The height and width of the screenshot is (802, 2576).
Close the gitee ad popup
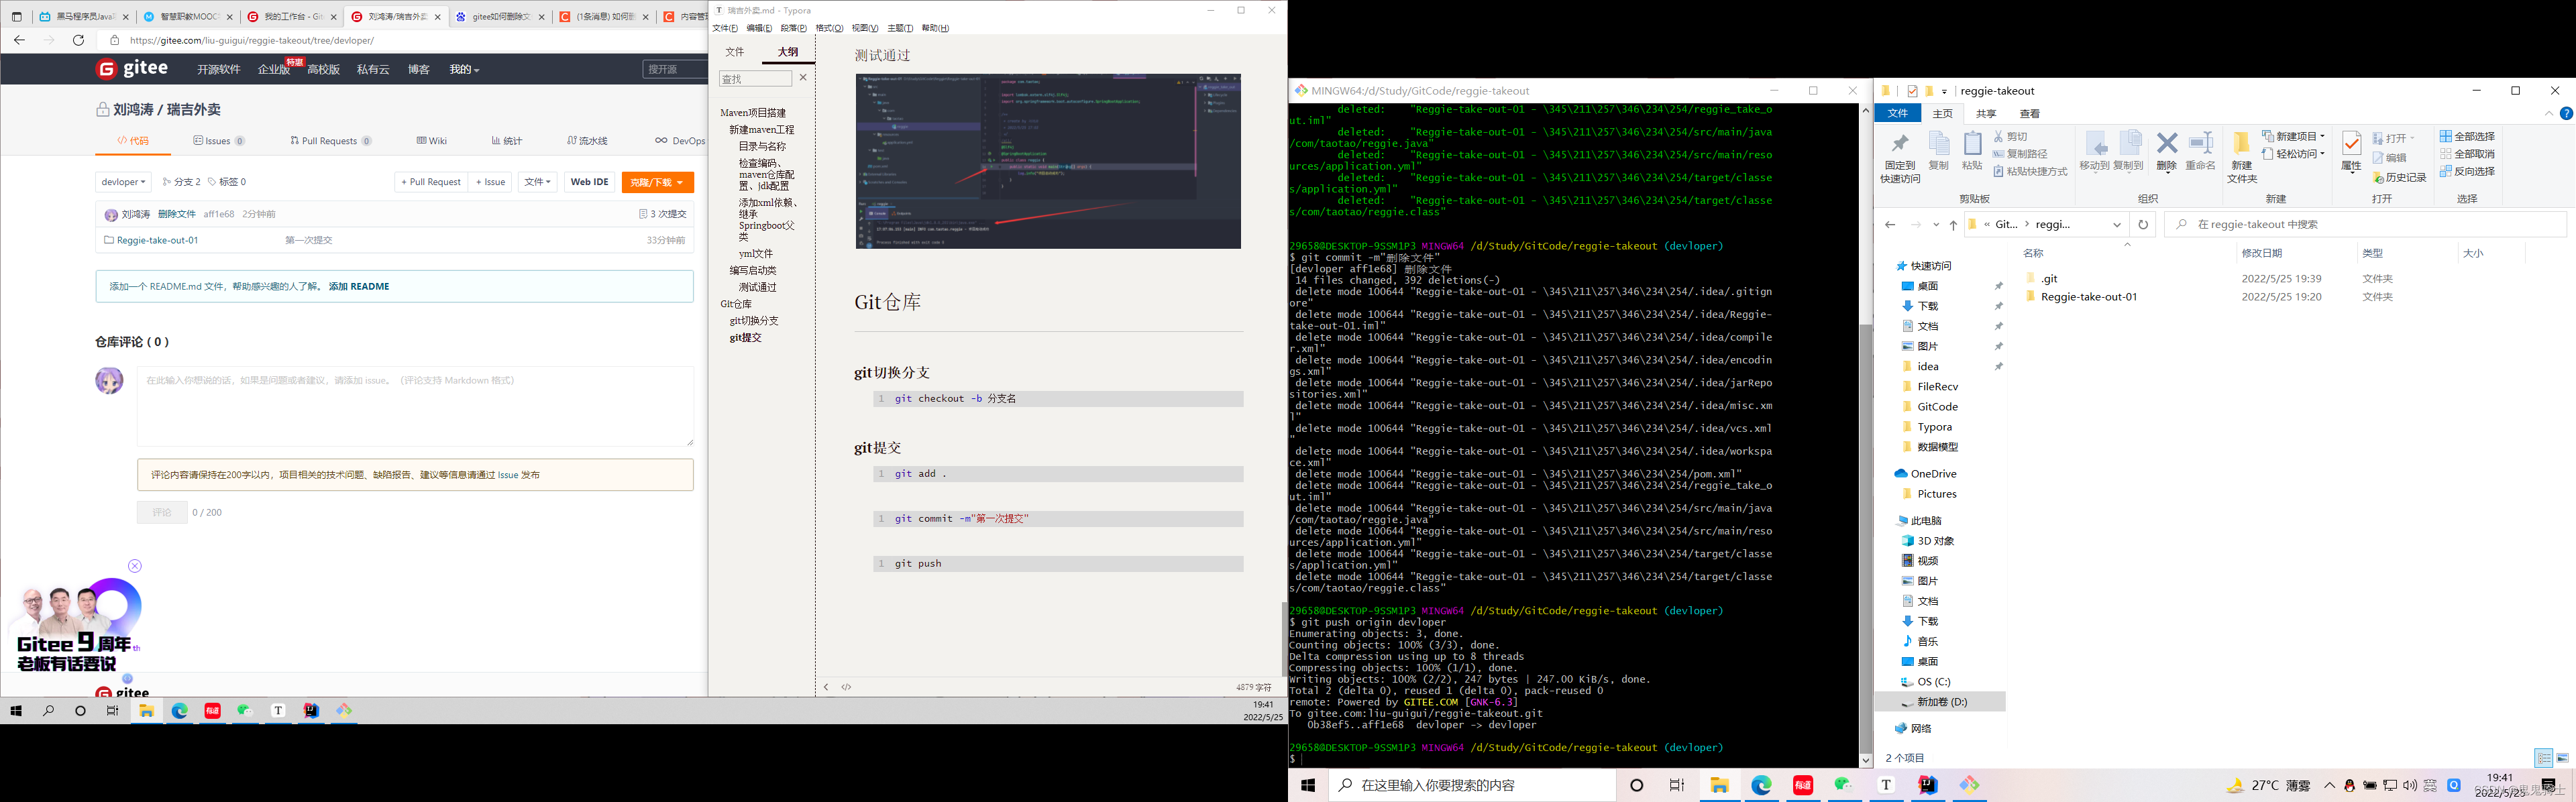click(135, 566)
